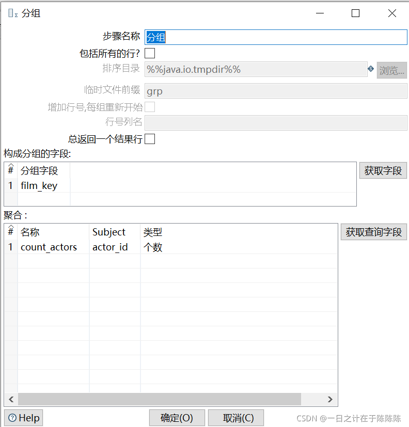Select the actor_id subject cell
The image size is (409, 427).
pyautogui.click(x=115, y=247)
